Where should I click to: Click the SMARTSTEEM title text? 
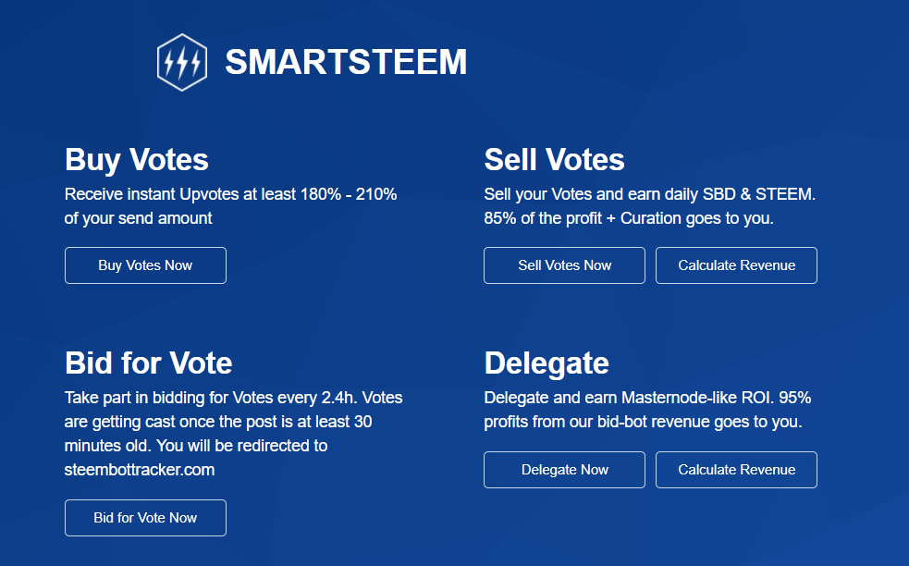point(346,63)
